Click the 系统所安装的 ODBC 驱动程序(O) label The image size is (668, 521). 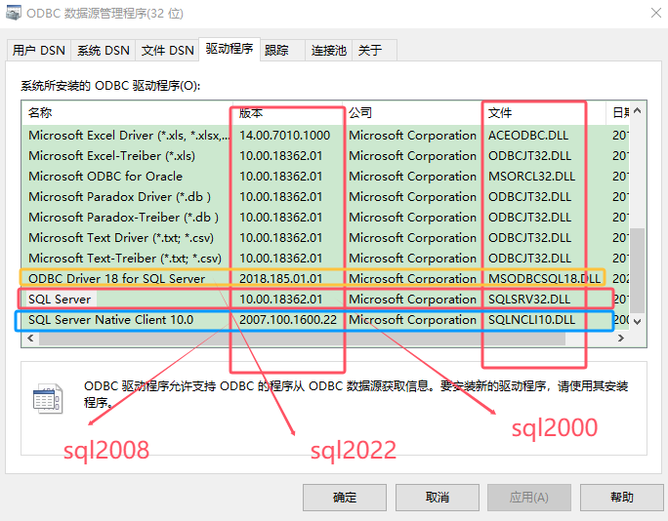tap(110, 86)
